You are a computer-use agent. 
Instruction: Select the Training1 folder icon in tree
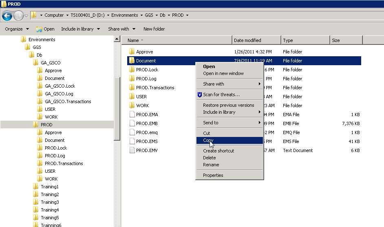(x=36, y=187)
